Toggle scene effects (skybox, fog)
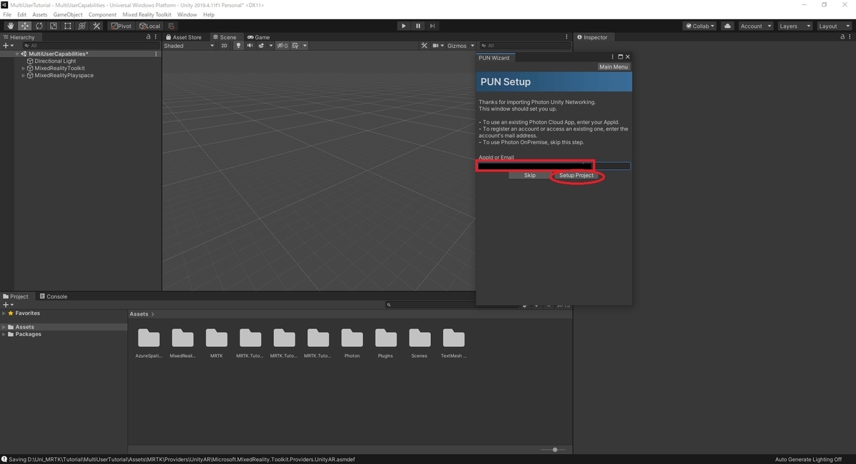This screenshot has width=856, height=464. (260, 46)
